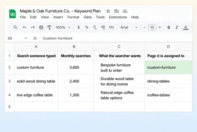
Task: Star the Keyword Plan document
Action: (108, 11)
